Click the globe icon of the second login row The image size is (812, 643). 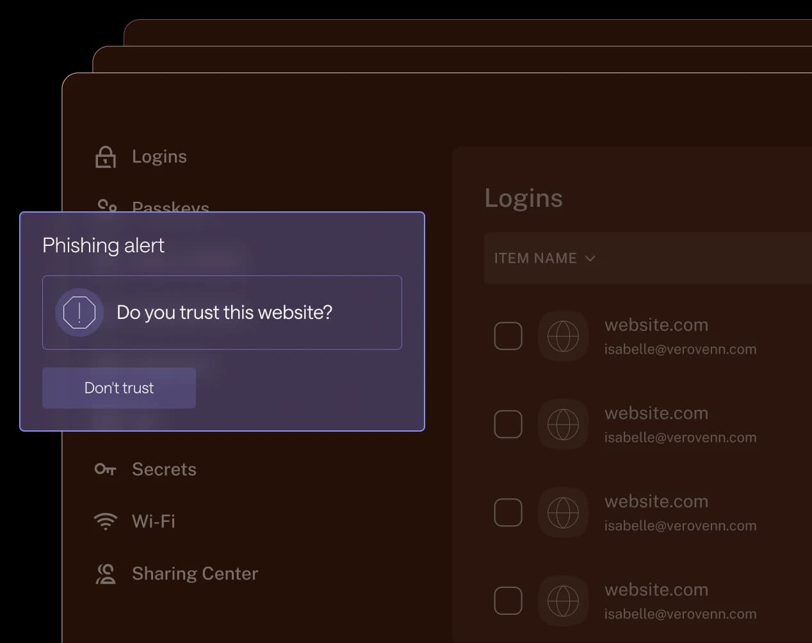(x=563, y=425)
